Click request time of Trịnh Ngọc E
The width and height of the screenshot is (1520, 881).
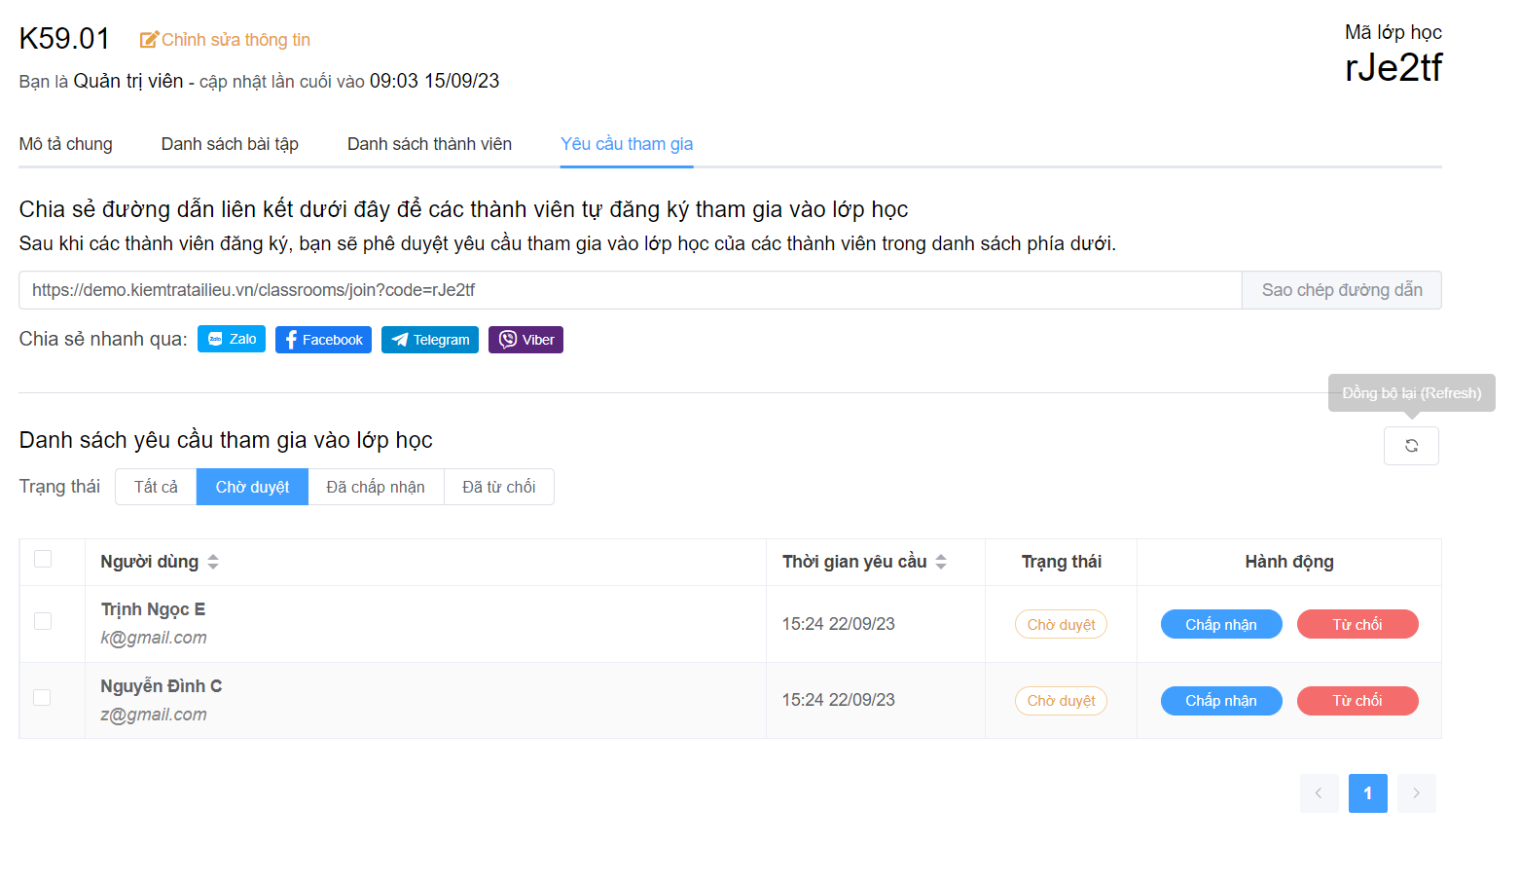click(x=839, y=624)
